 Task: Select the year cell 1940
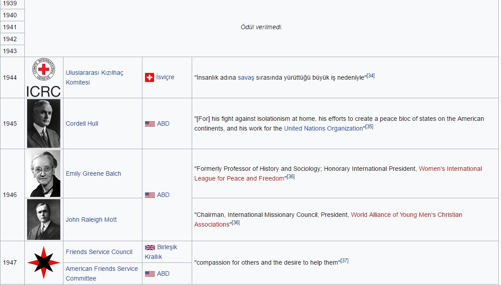point(12,15)
